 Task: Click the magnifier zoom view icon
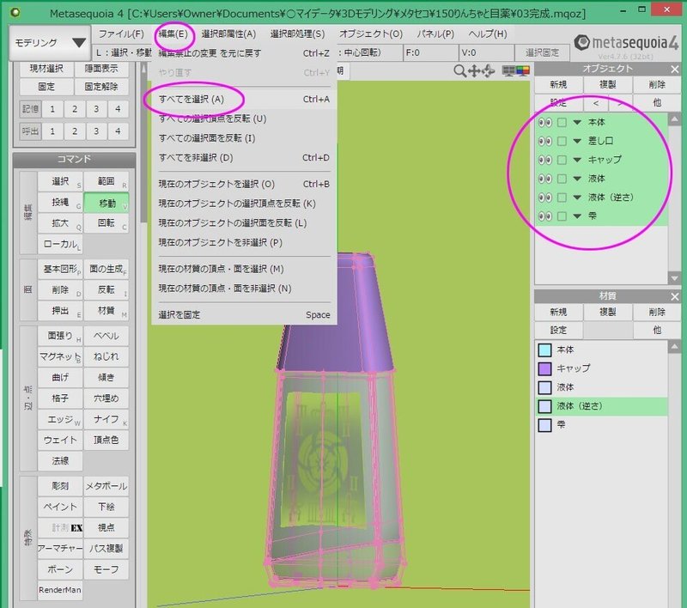pos(460,70)
